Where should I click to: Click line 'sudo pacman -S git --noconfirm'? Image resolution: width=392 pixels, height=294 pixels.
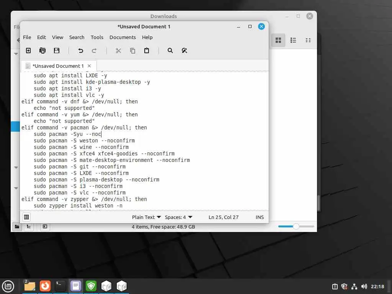(x=80, y=167)
